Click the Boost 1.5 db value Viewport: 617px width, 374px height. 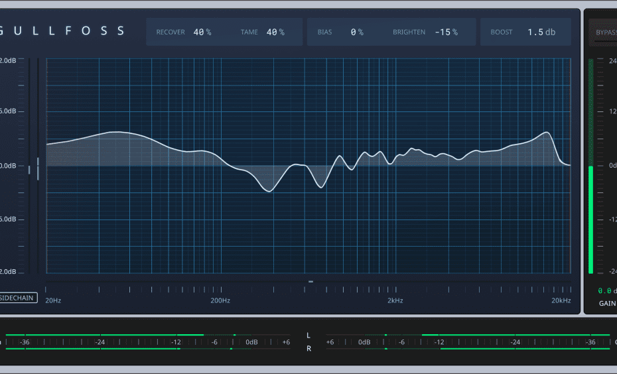pos(541,32)
